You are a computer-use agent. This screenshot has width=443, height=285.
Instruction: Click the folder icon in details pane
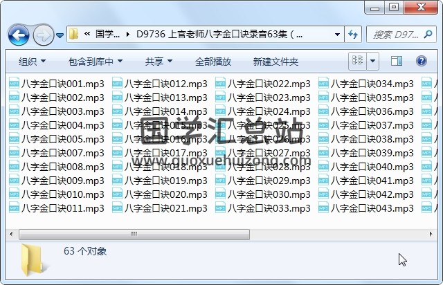point(33,260)
